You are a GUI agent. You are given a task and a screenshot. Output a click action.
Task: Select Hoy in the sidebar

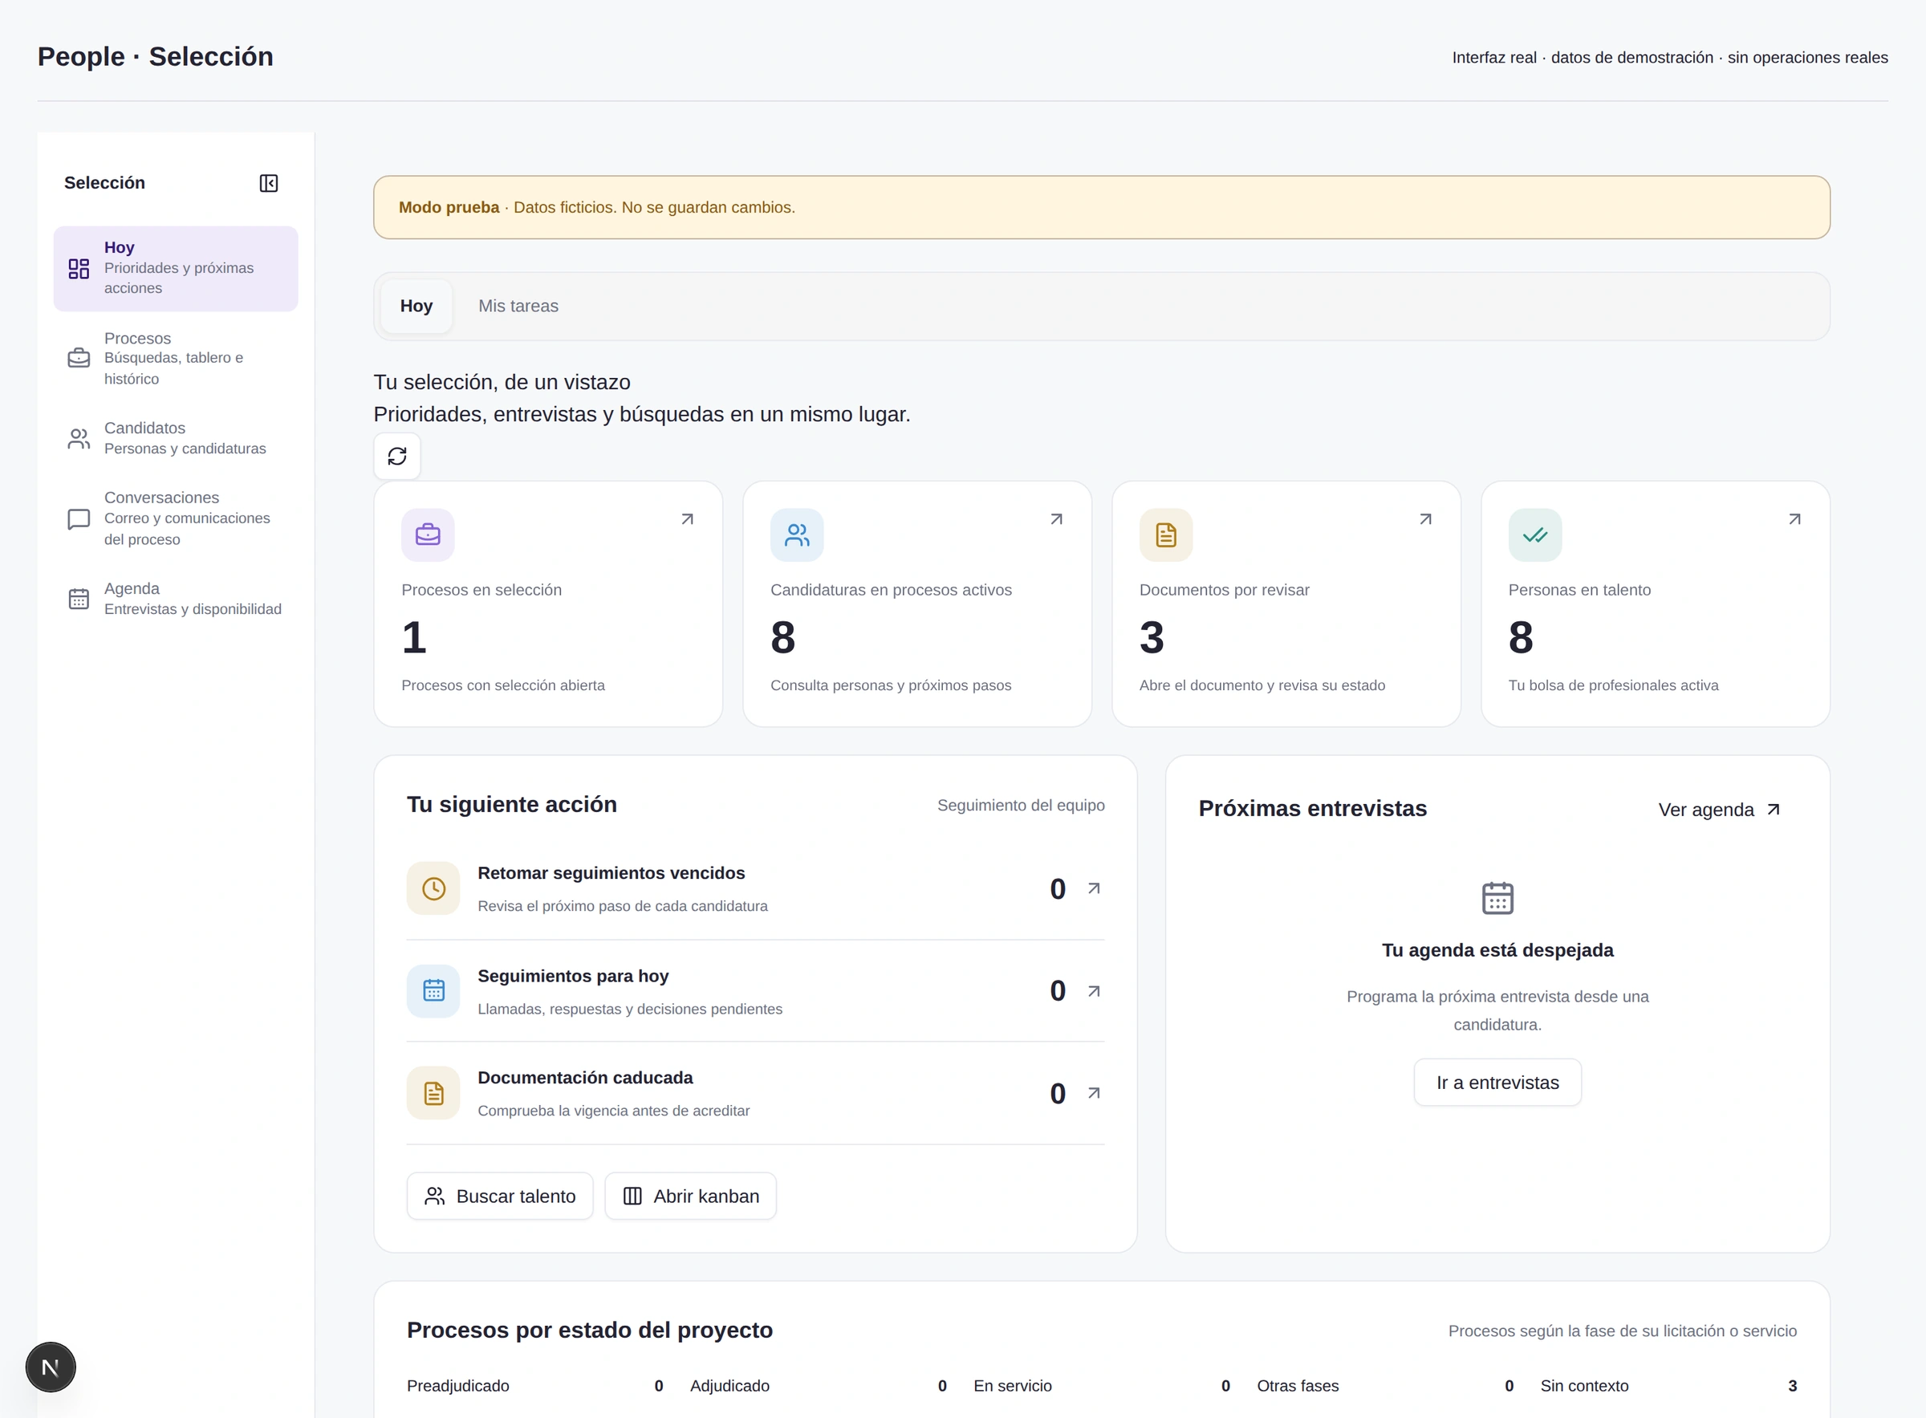(175, 269)
